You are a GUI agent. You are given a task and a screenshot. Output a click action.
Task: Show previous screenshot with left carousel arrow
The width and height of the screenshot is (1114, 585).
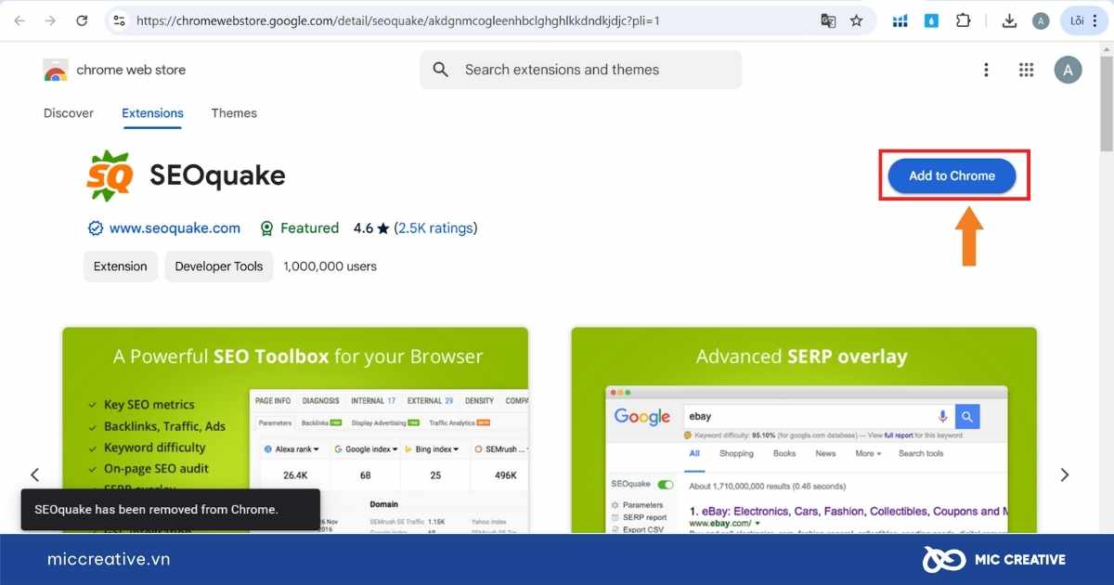coord(34,474)
